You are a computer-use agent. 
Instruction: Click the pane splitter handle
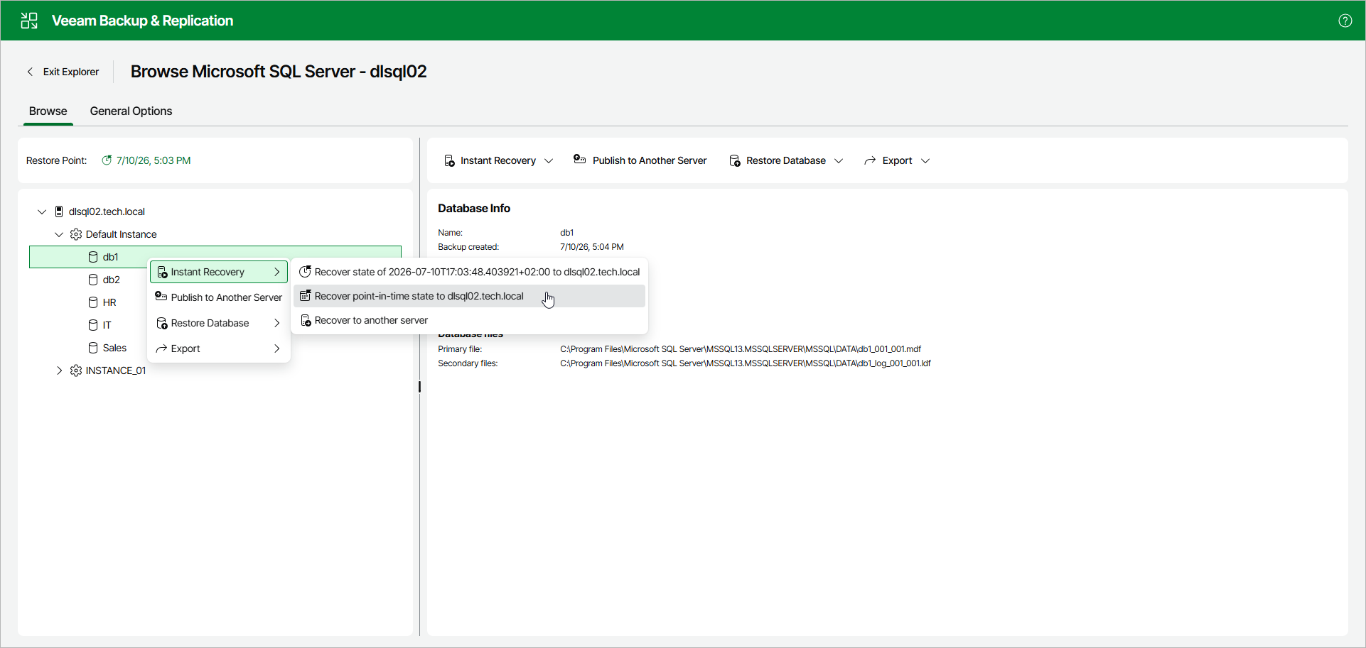419,387
